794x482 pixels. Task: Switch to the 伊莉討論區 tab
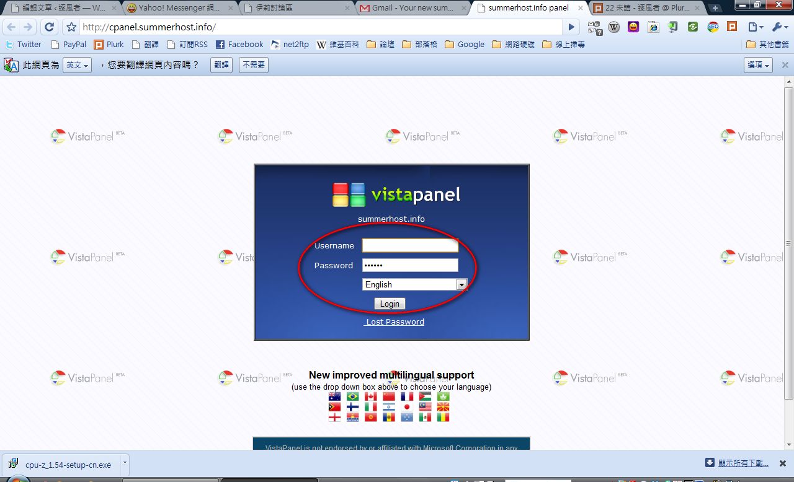pyautogui.click(x=295, y=8)
